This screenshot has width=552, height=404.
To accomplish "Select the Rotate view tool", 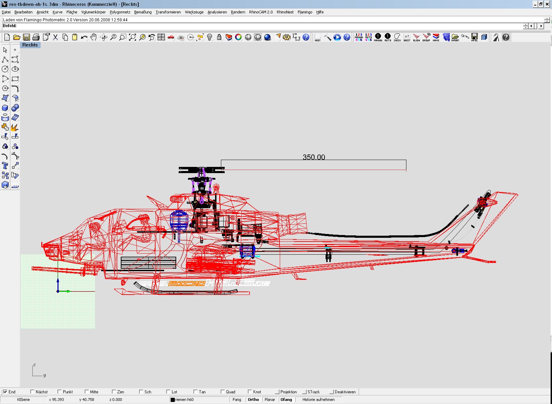I will pos(103,37).
